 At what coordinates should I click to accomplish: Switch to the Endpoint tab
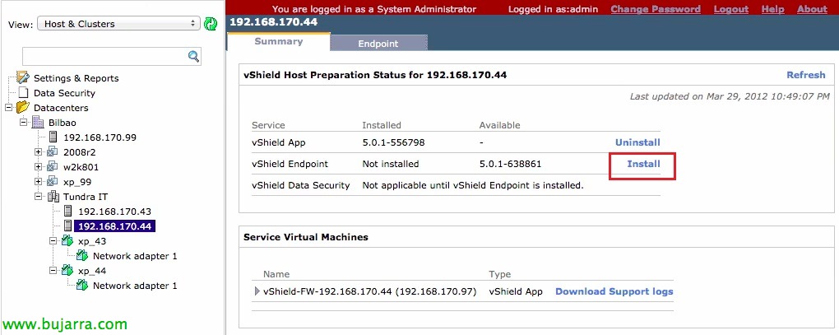pos(378,44)
